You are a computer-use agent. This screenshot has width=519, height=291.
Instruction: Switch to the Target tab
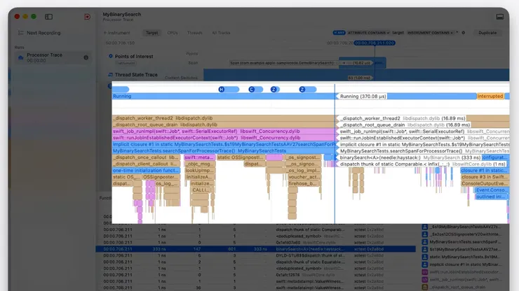pos(152,33)
